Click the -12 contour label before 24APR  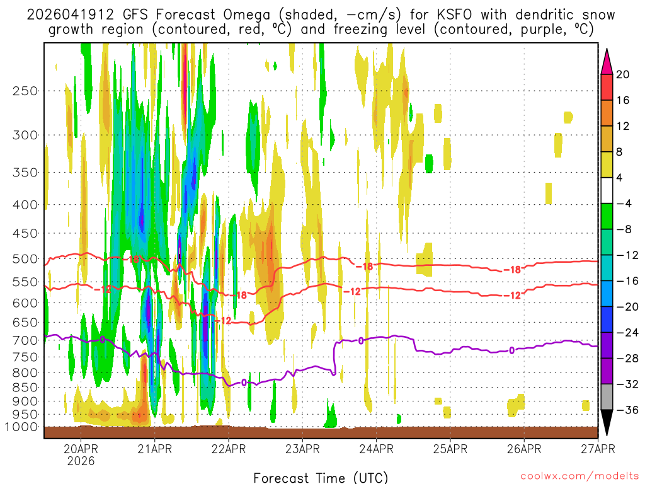[353, 291]
